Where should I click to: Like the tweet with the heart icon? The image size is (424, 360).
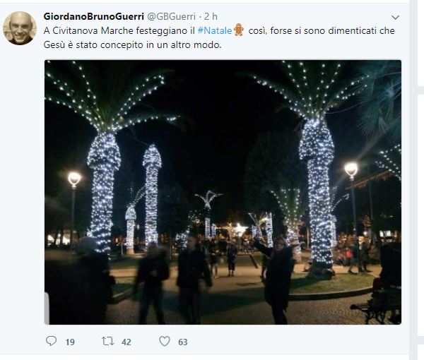tap(165, 342)
